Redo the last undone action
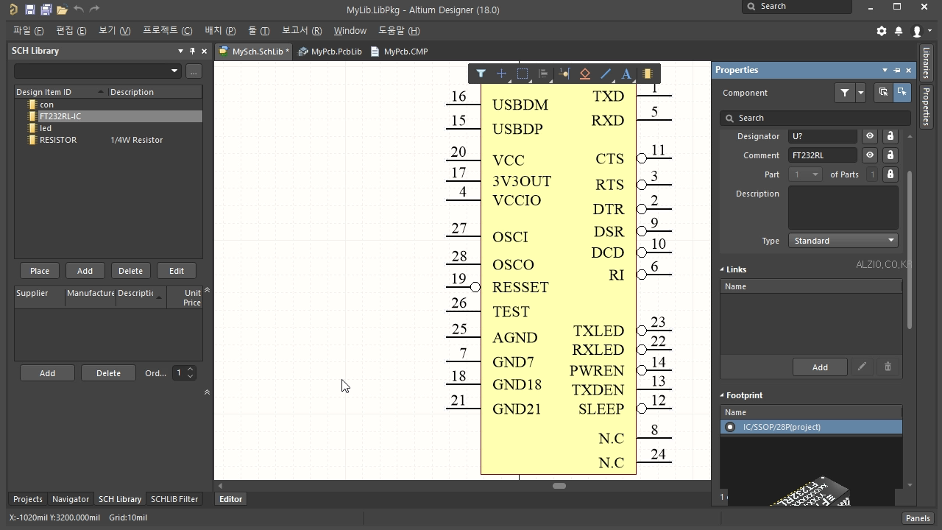 click(94, 10)
